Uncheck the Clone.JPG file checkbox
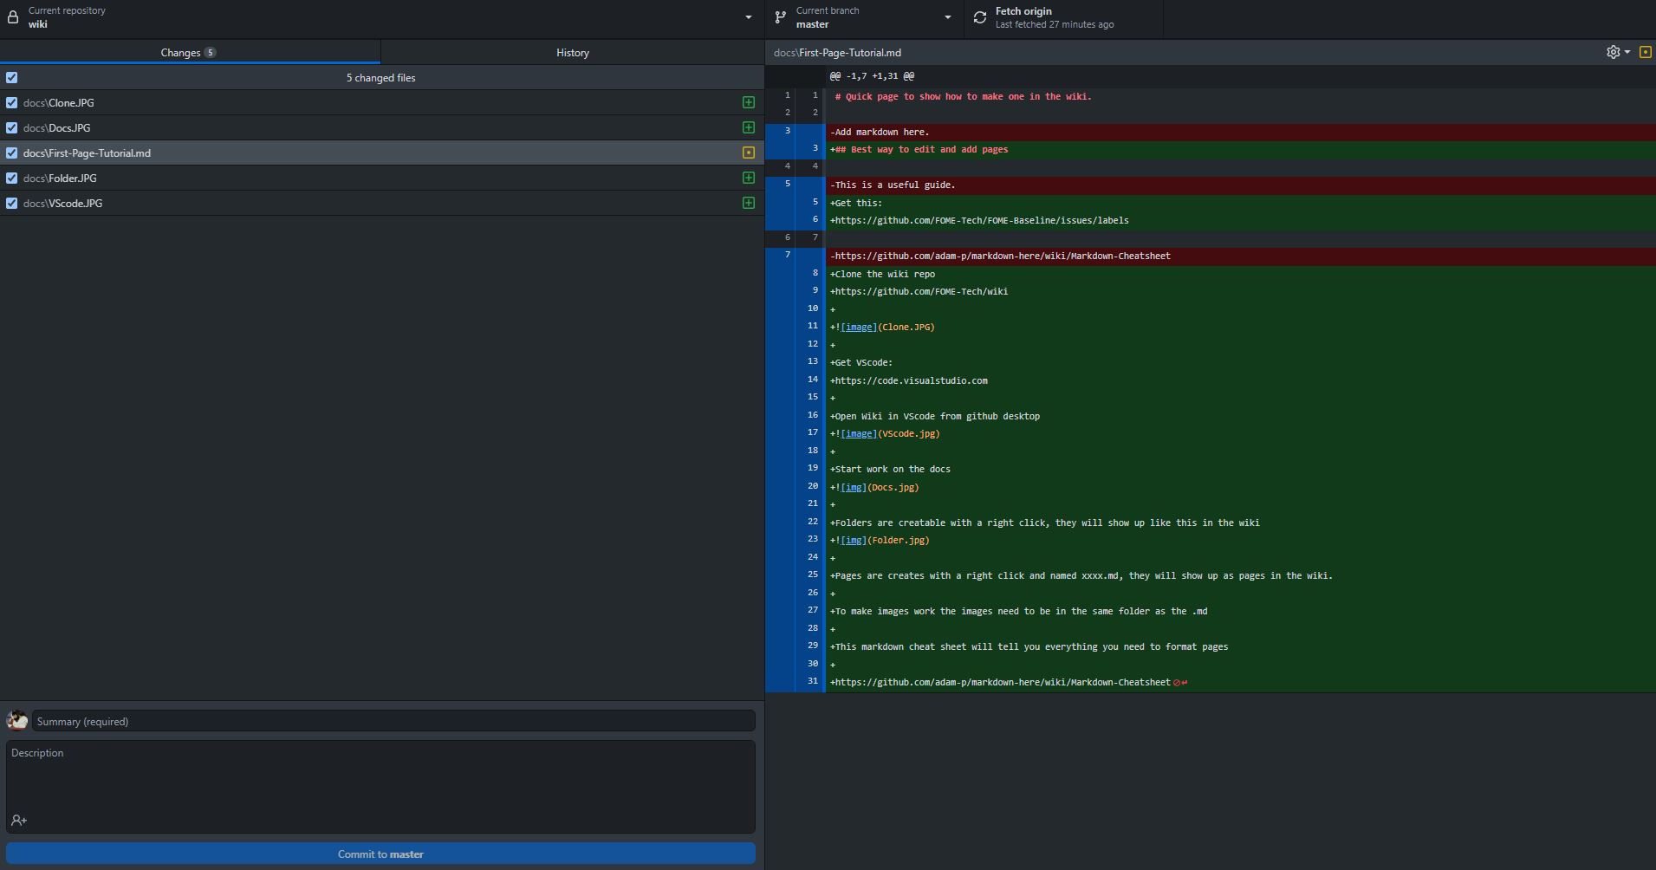 (12, 102)
